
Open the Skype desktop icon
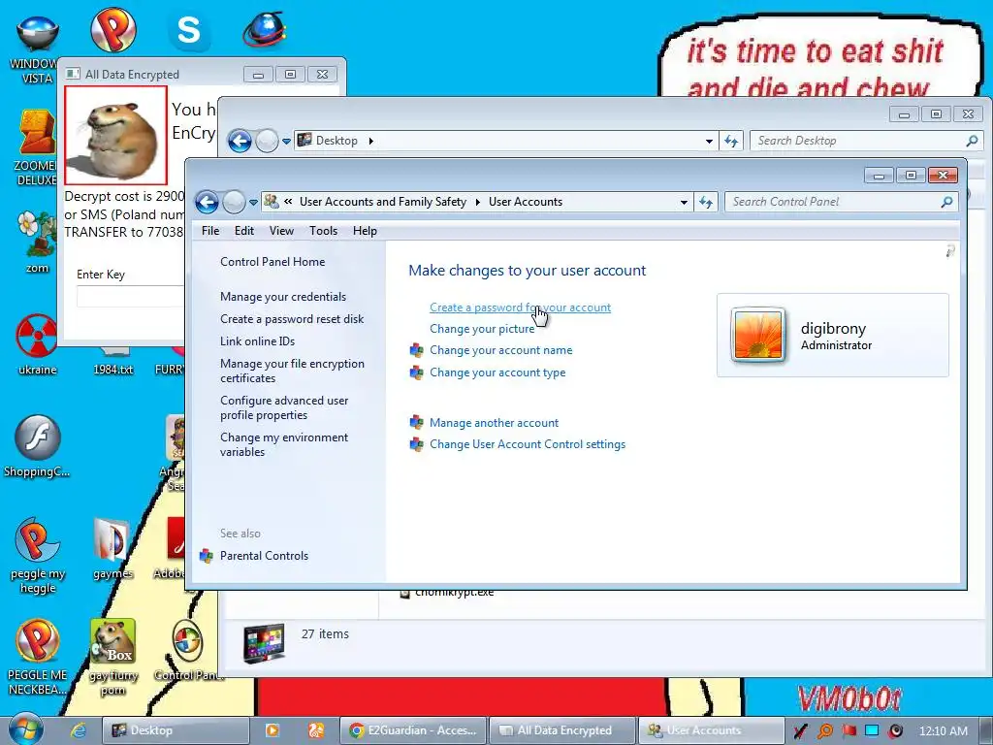click(x=189, y=31)
